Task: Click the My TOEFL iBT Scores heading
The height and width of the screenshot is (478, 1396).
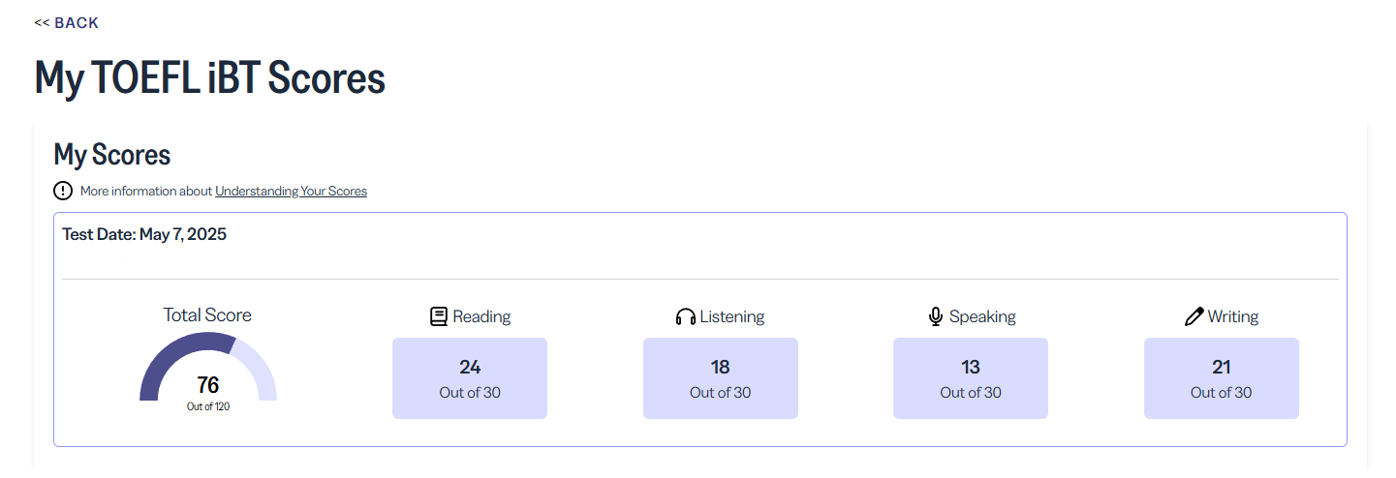Action: (210, 77)
